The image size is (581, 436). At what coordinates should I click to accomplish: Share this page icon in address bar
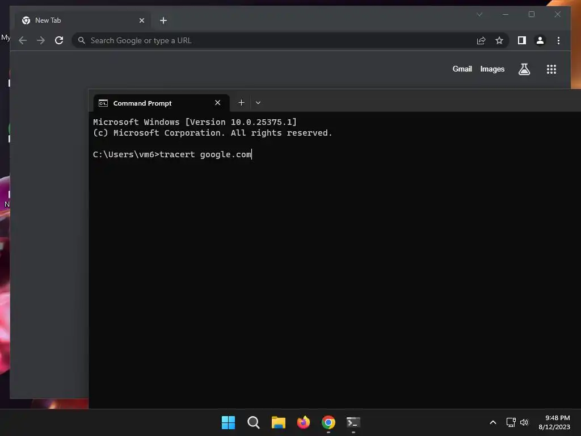481,40
